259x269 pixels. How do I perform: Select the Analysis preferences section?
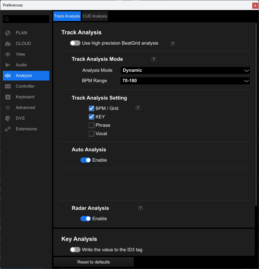pos(26,76)
